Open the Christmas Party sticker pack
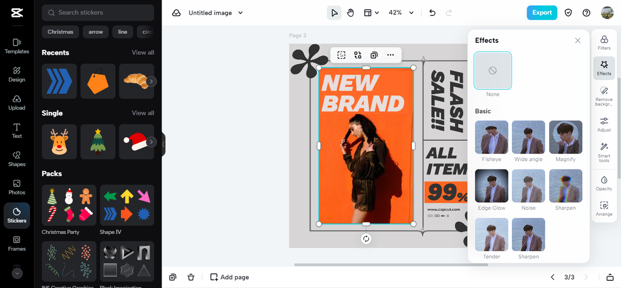The width and height of the screenshot is (621, 288). point(69,205)
